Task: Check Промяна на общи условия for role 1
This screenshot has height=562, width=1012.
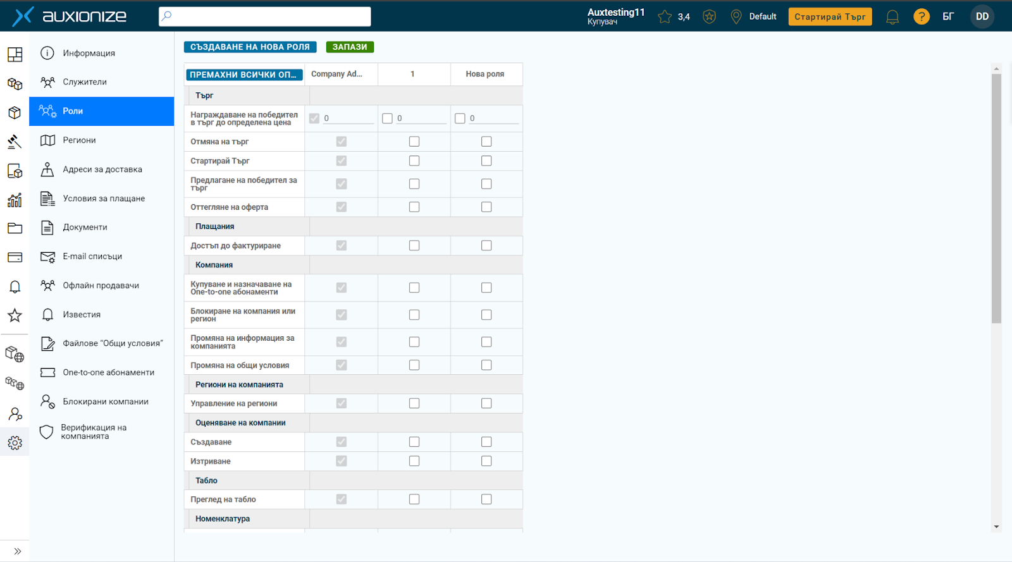Action: point(414,365)
